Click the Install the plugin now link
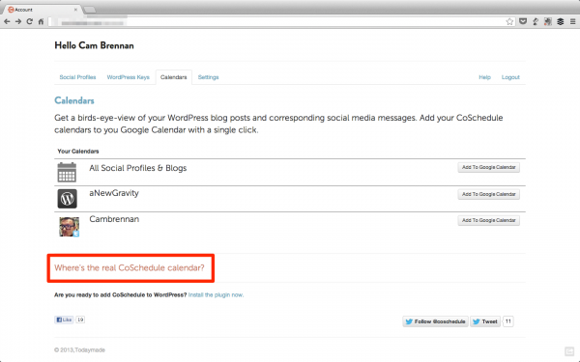Viewport: 580px width, 362px height. (216, 294)
